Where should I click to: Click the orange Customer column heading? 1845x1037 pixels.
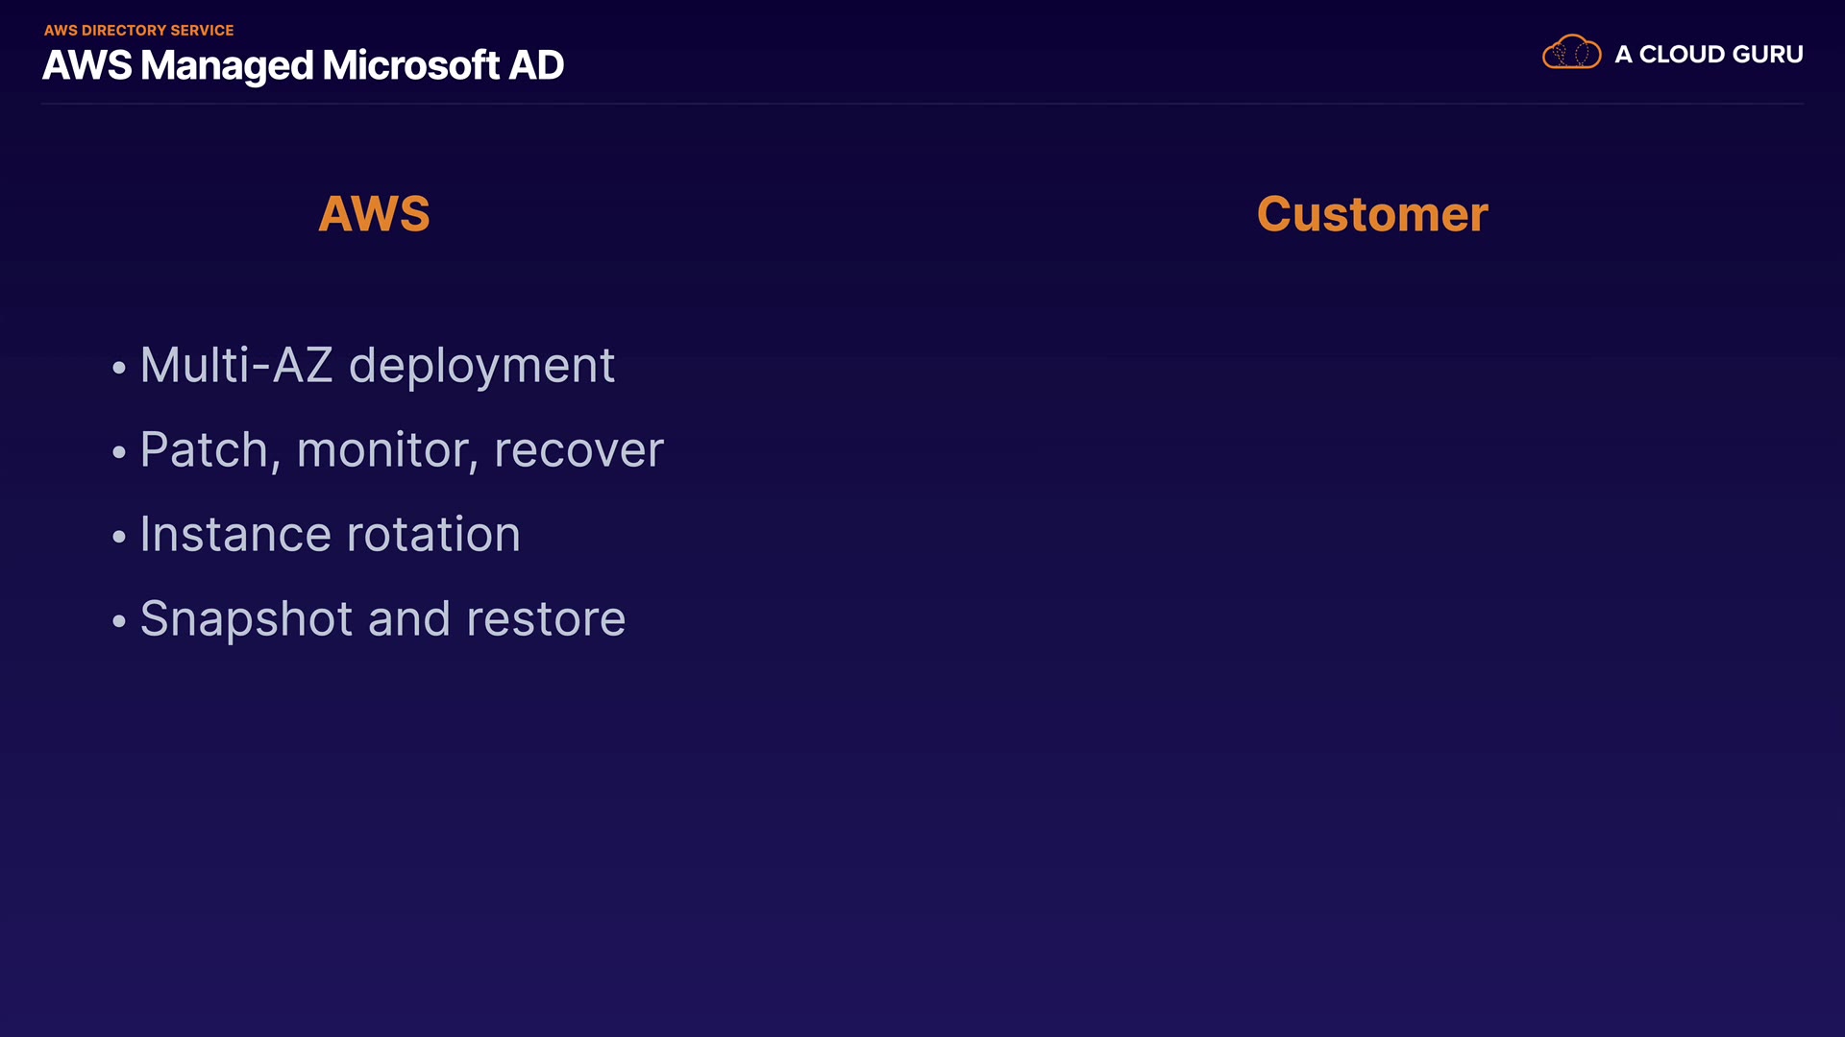point(1372,213)
